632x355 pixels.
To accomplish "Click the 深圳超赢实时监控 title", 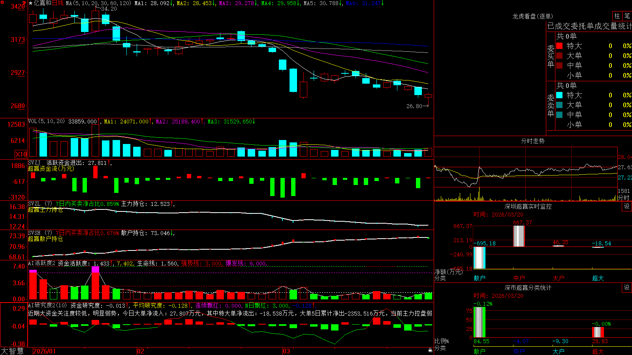I will coord(528,206).
